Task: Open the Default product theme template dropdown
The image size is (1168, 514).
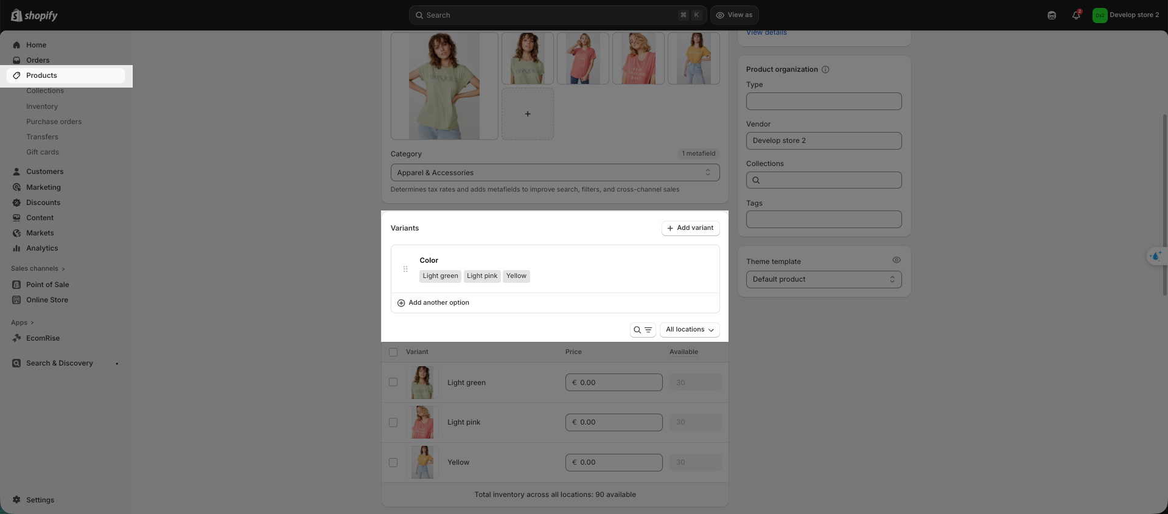Action: [x=823, y=279]
